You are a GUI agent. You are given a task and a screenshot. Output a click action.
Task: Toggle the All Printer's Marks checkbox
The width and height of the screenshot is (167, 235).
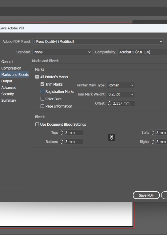click(37, 77)
